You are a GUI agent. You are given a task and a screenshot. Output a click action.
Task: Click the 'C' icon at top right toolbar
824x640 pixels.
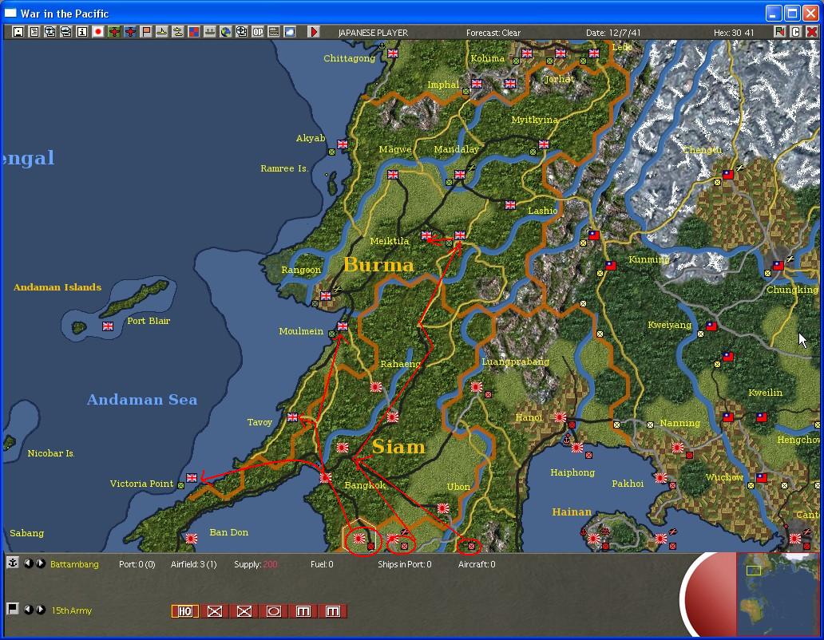pos(795,32)
